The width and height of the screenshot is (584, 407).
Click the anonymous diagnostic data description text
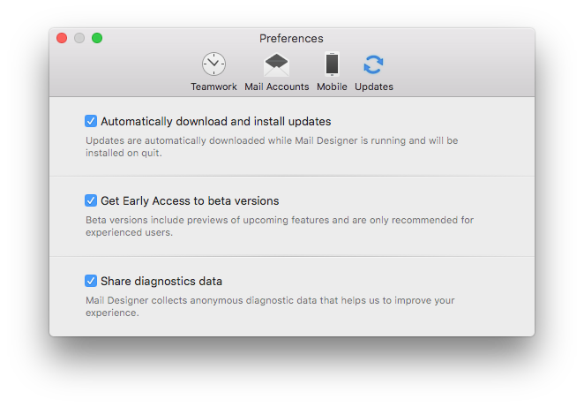(x=270, y=306)
